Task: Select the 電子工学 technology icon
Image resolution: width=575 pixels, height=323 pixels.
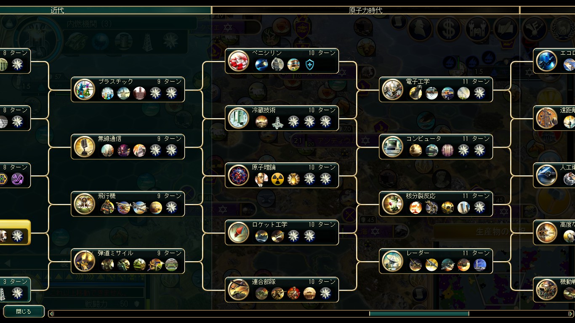Action: pyautogui.click(x=393, y=90)
